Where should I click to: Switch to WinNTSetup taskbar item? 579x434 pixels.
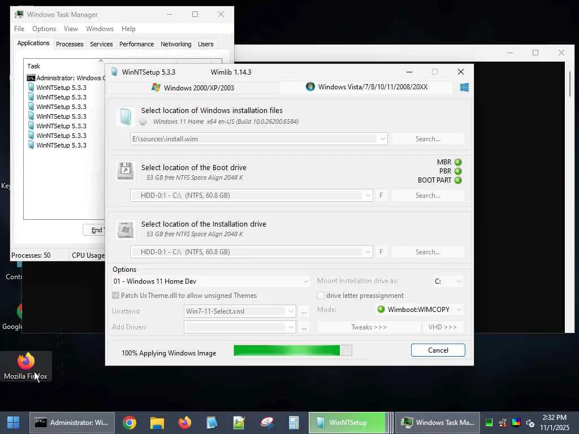point(348,423)
